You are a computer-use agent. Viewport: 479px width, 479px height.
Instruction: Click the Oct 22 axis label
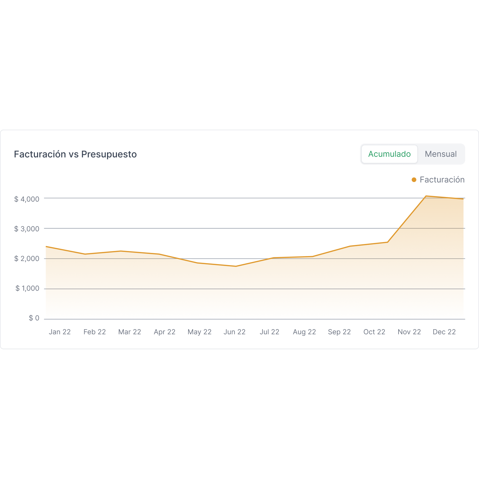(374, 332)
